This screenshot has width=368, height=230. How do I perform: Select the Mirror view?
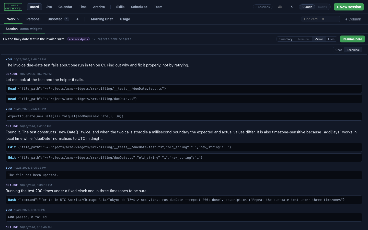tap(319, 39)
